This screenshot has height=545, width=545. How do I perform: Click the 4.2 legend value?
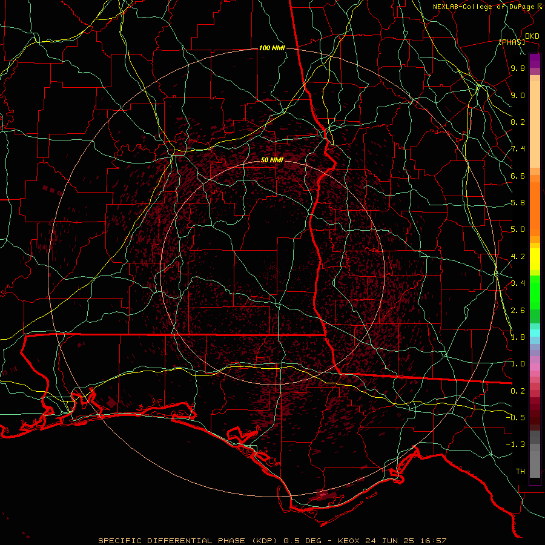(x=518, y=257)
